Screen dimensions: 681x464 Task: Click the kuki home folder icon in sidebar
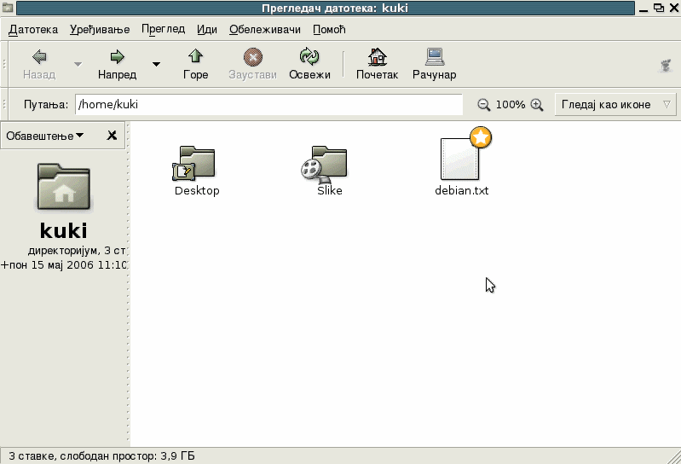[x=64, y=187]
